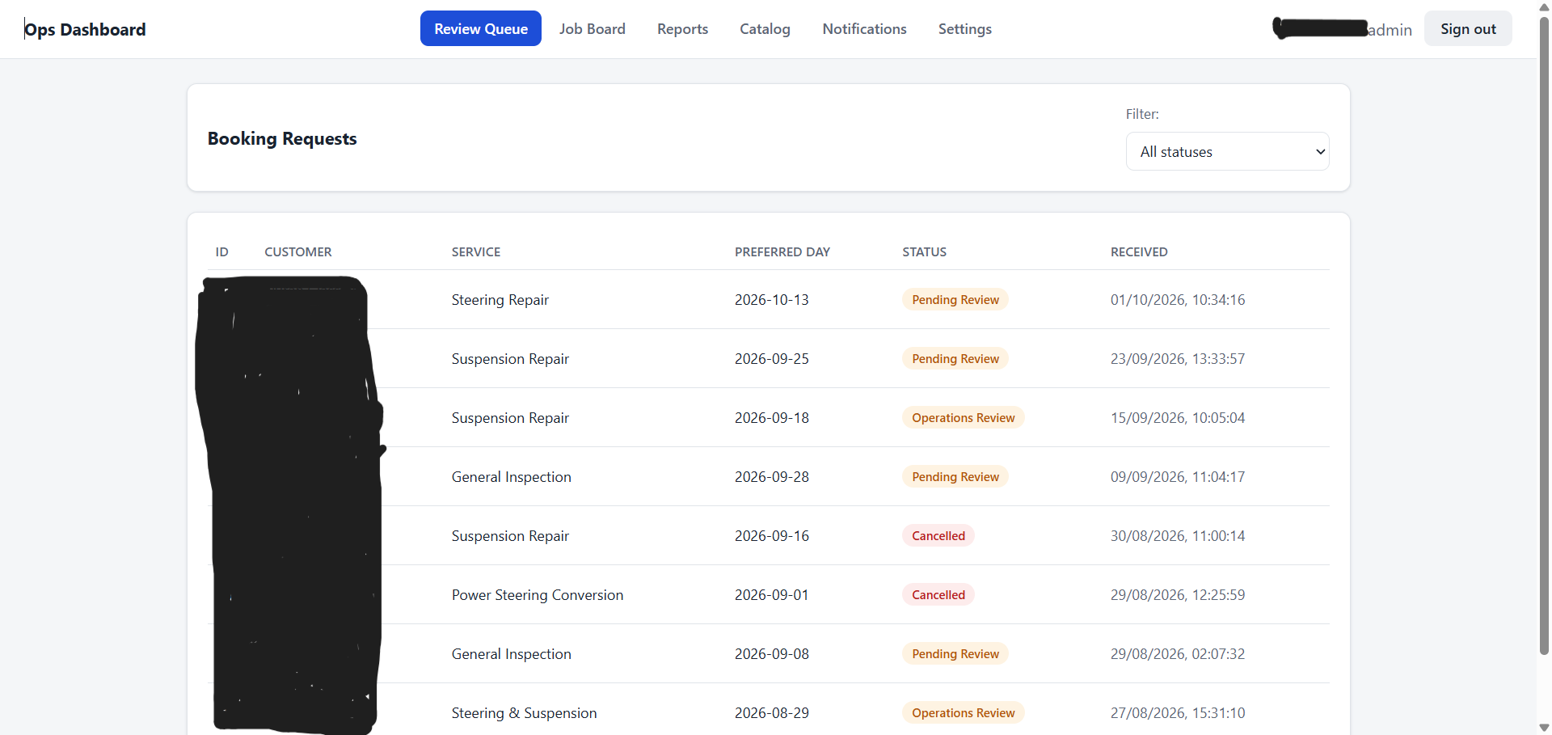Click the scrollbar's down arrow

pos(1544,728)
